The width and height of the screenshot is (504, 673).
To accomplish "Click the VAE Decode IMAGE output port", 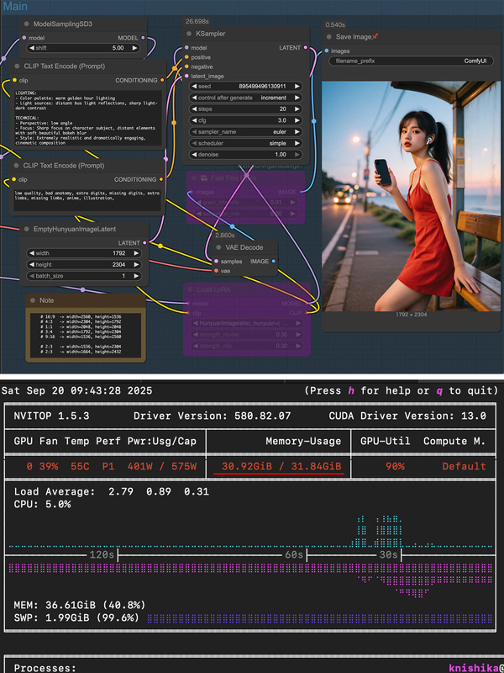I will (274, 261).
